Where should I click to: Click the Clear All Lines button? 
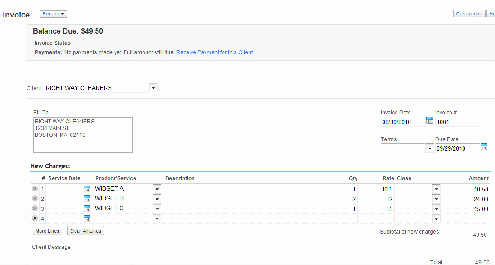click(x=85, y=230)
